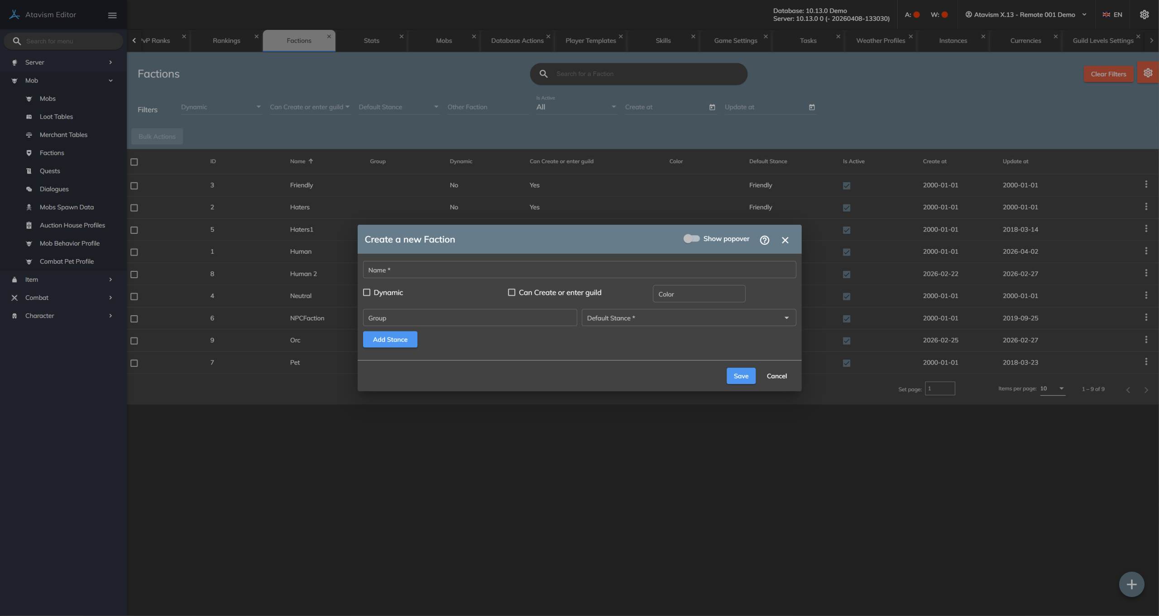Viewport: 1159px width, 616px height.
Task: Toggle the Show popover switch
Action: (691, 239)
